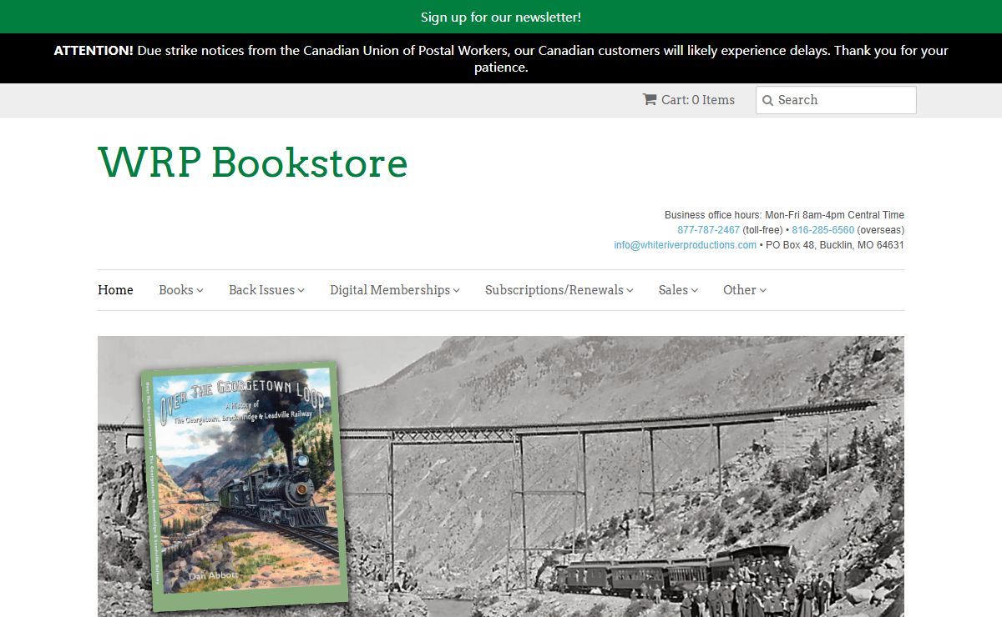Open the Sales menu
This screenshot has height=617, width=1002.
[678, 290]
